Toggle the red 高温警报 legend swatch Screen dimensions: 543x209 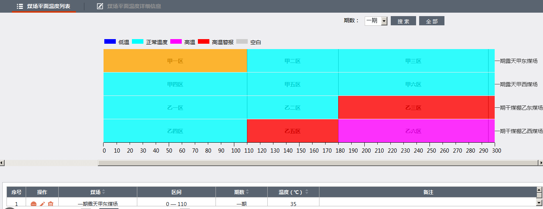204,42
